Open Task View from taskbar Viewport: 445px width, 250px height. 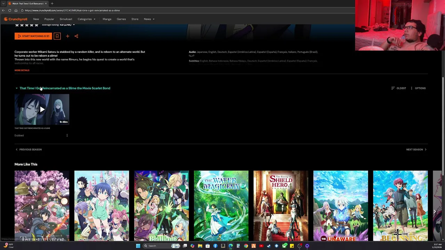click(185, 246)
